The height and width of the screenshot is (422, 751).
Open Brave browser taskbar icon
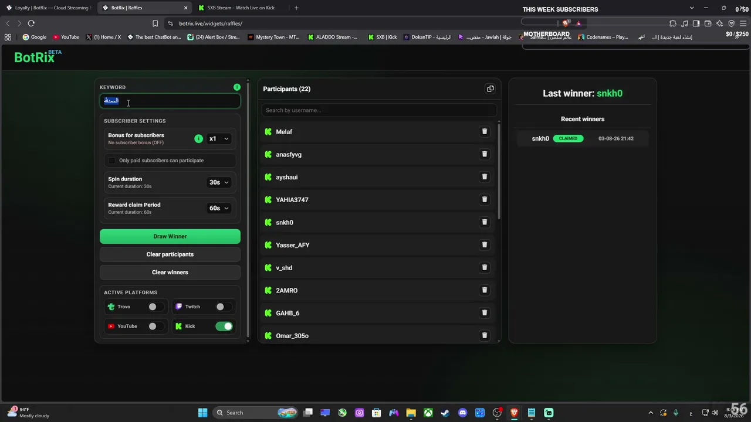tap(514, 413)
